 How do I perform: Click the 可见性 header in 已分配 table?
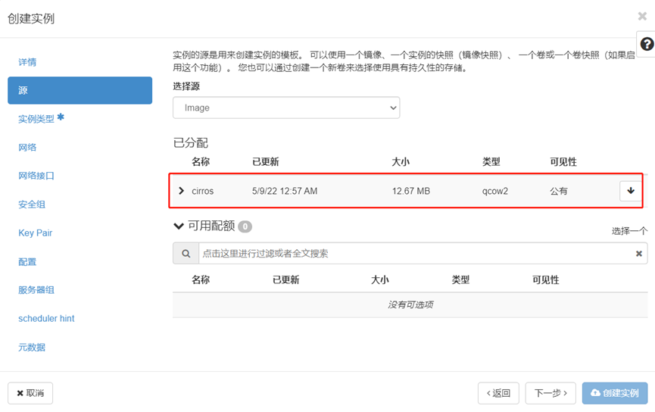[x=563, y=162]
